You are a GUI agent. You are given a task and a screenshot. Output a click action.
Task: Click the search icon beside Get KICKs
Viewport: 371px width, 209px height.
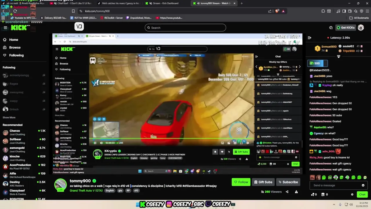pyautogui.click(x=331, y=28)
